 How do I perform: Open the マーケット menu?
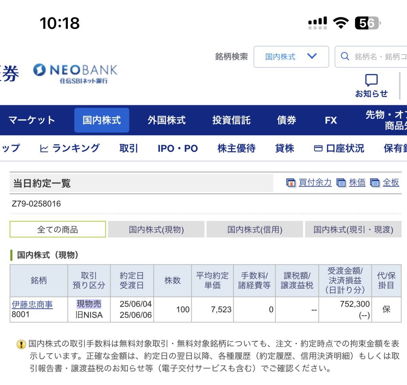coord(32,120)
